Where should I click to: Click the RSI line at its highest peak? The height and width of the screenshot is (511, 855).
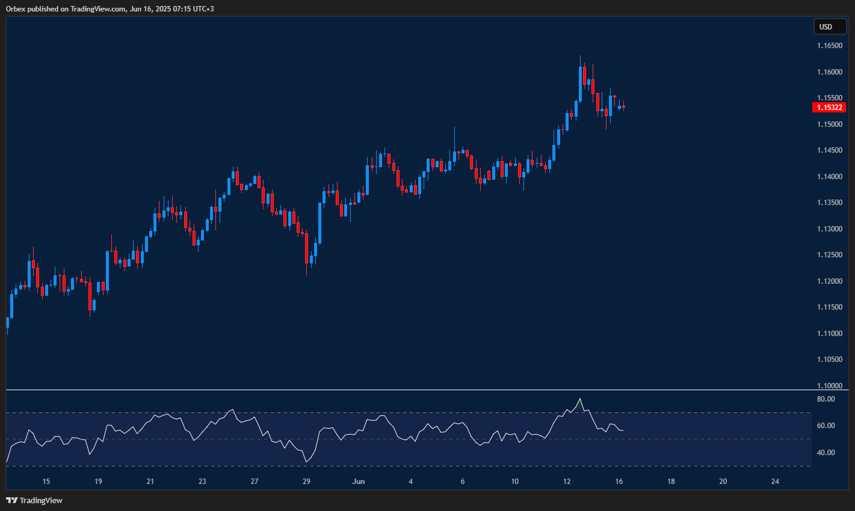tap(579, 398)
